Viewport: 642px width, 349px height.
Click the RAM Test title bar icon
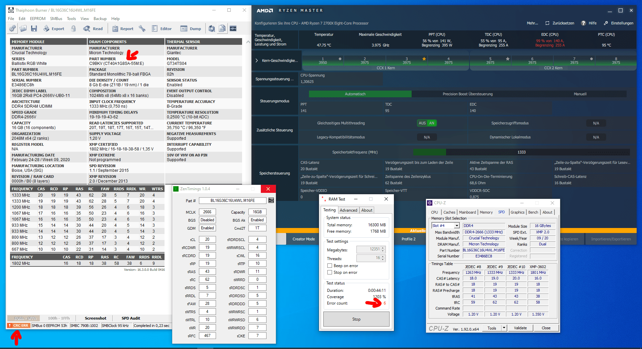[324, 199]
